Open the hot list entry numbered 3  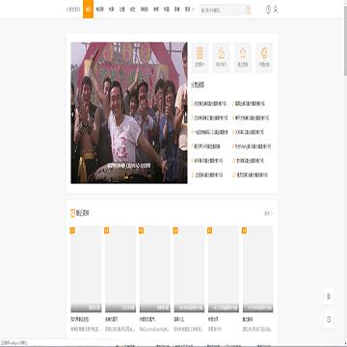[209, 118]
